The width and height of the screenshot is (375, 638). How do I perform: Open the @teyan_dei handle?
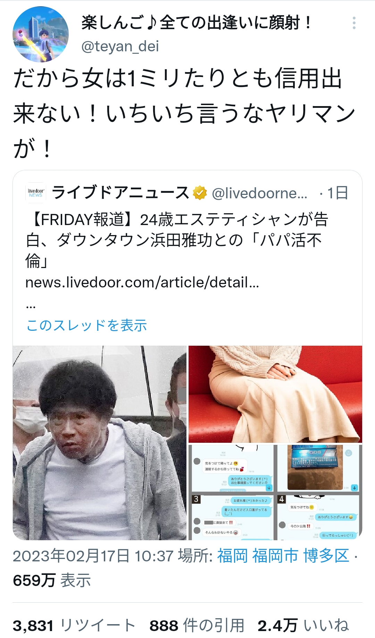[120, 46]
